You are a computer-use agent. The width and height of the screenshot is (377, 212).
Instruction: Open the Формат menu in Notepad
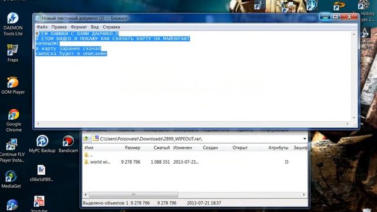point(78,27)
